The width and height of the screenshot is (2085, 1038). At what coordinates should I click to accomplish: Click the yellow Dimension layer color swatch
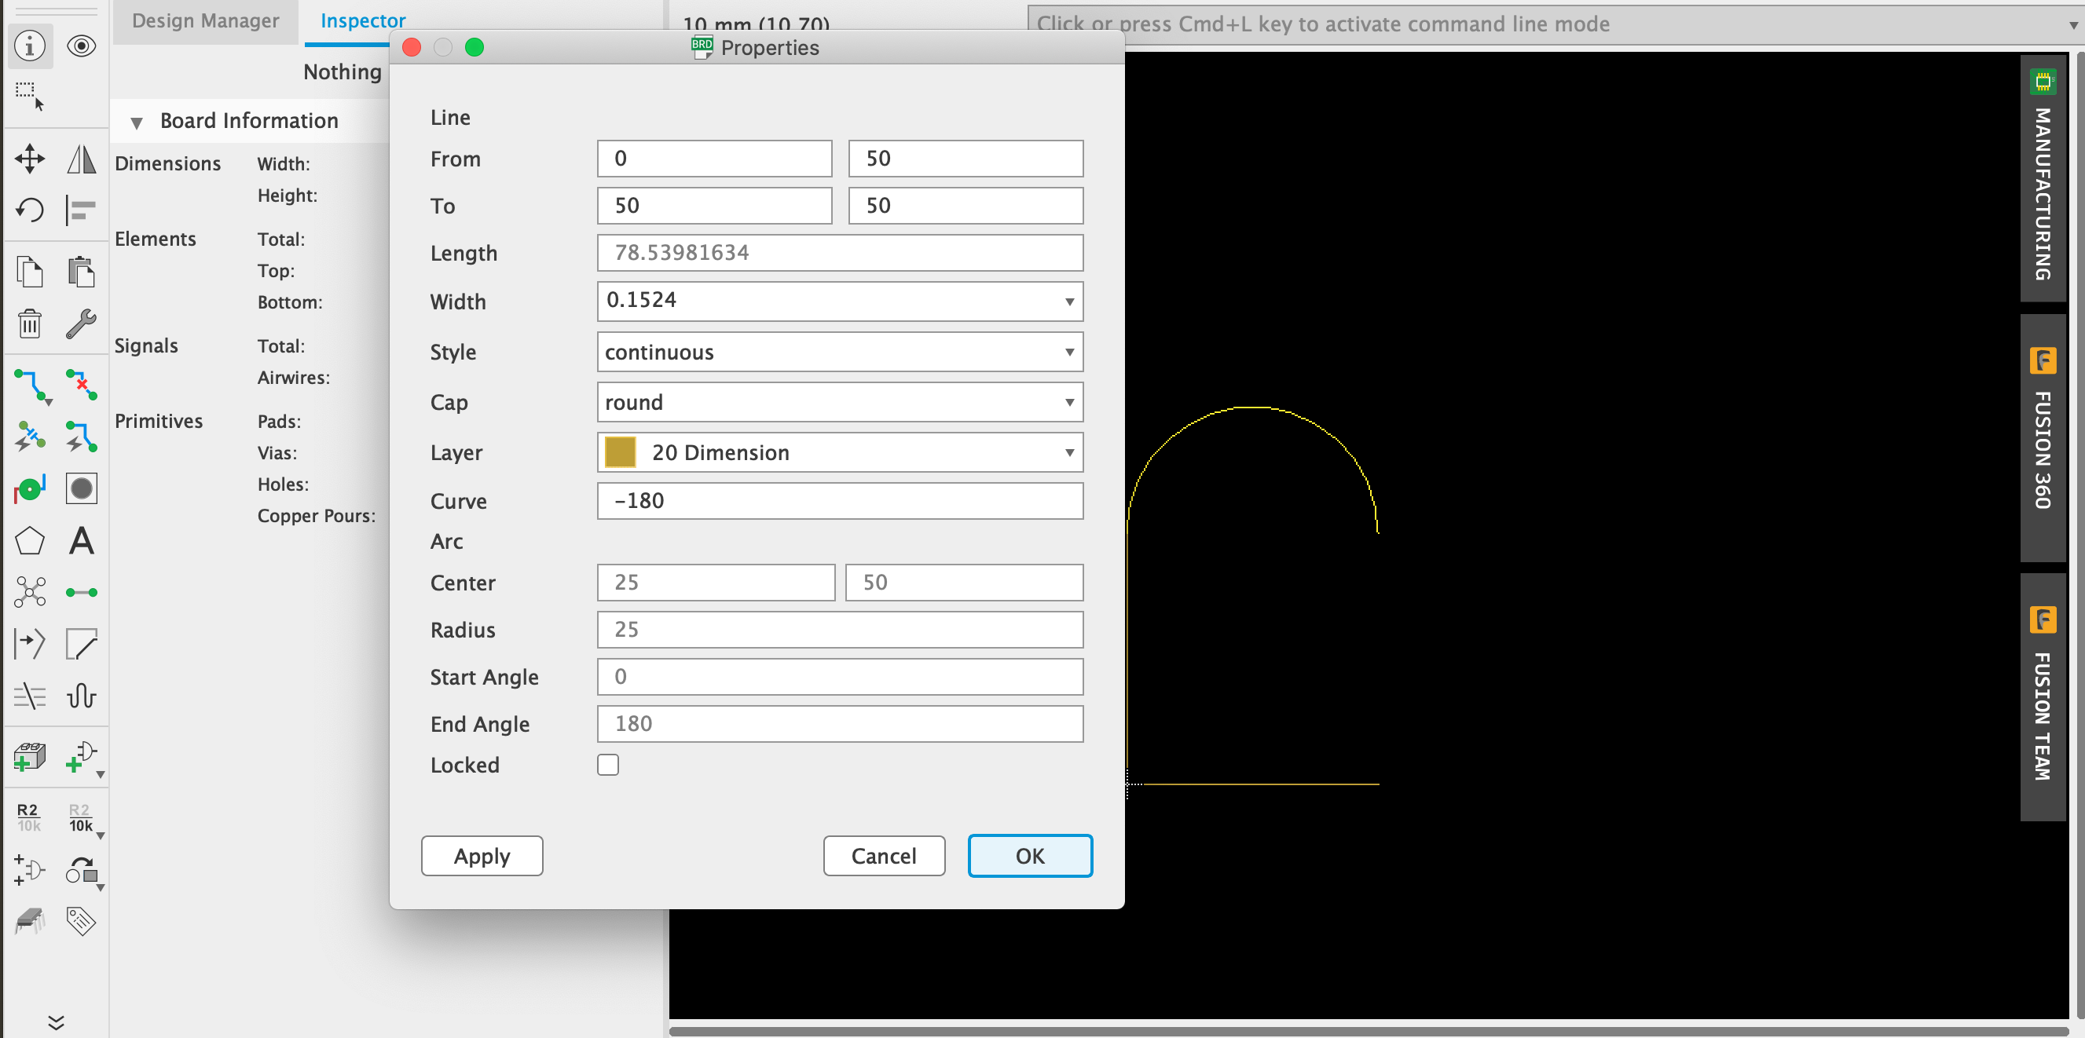coord(619,452)
